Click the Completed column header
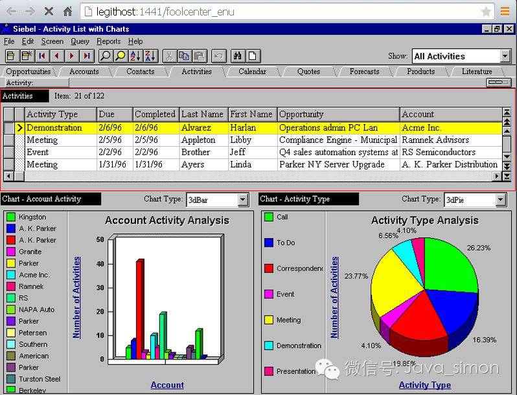 pyautogui.click(x=156, y=114)
